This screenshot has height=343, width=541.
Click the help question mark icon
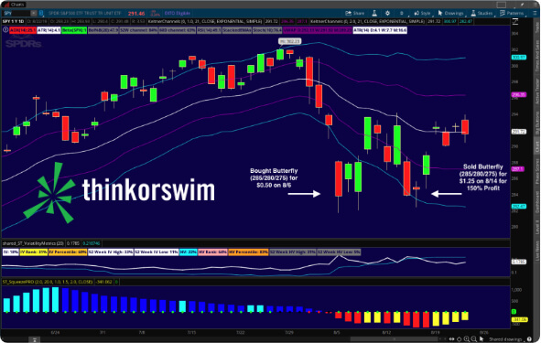coord(529,339)
